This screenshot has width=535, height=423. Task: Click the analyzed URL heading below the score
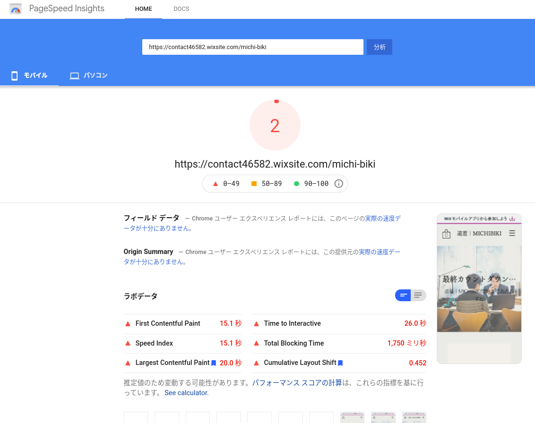275,164
